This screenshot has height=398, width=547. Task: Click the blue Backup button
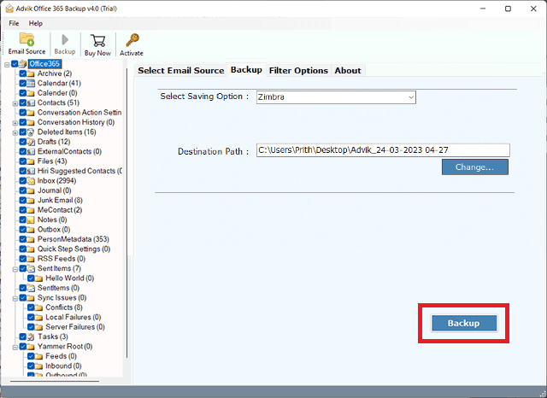[463, 323]
